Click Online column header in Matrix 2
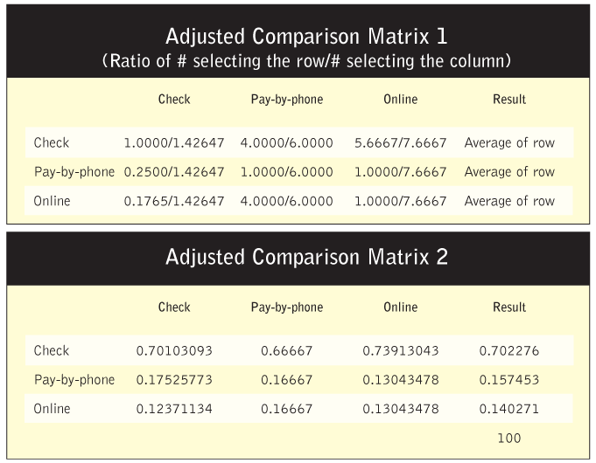596x463 pixels. pyautogui.click(x=400, y=308)
